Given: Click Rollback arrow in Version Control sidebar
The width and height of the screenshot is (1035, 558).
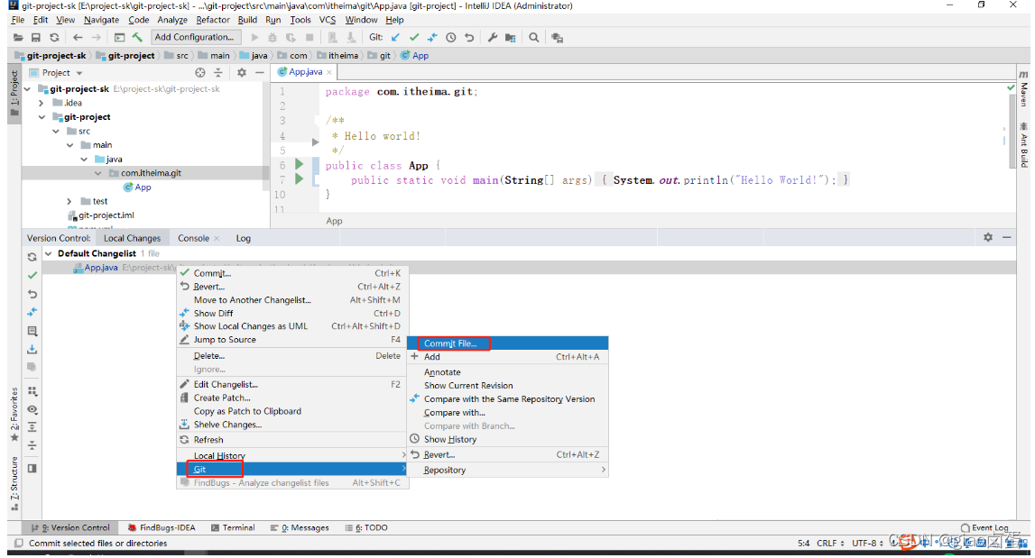Looking at the screenshot, I should [32, 294].
